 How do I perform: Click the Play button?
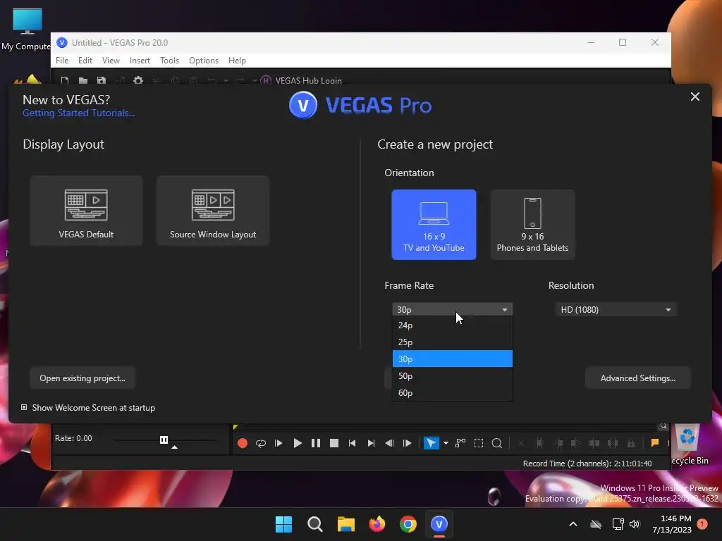pyautogui.click(x=298, y=443)
